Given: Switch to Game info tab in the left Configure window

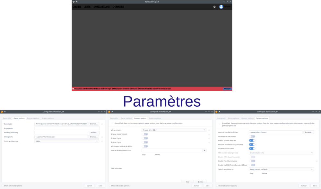Looking at the screenshot, I should coord(7,118).
